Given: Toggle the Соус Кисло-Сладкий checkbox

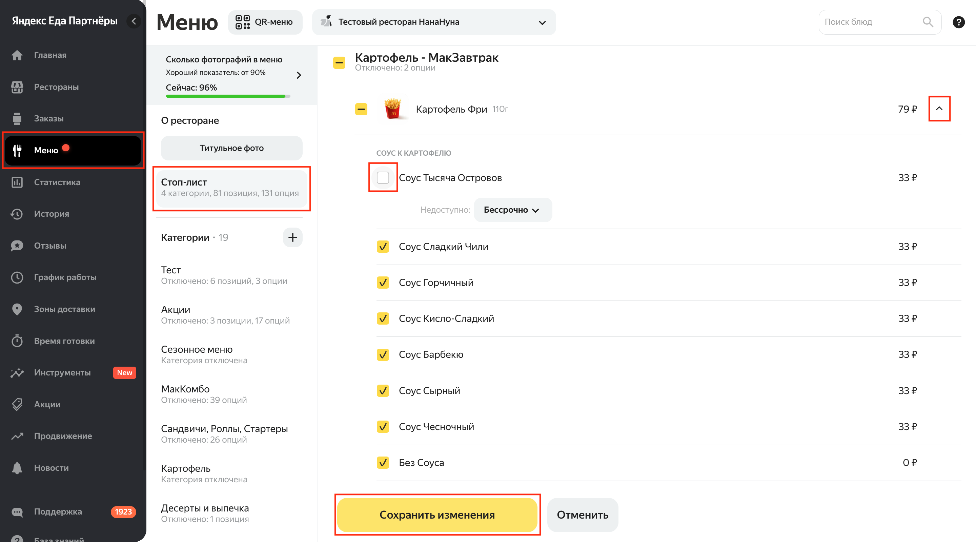Looking at the screenshot, I should (383, 318).
